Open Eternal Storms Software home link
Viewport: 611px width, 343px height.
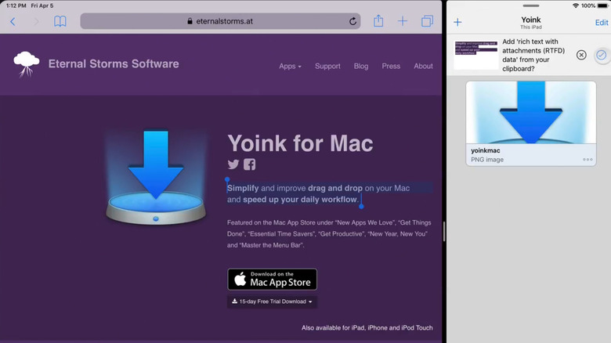(114, 64)
